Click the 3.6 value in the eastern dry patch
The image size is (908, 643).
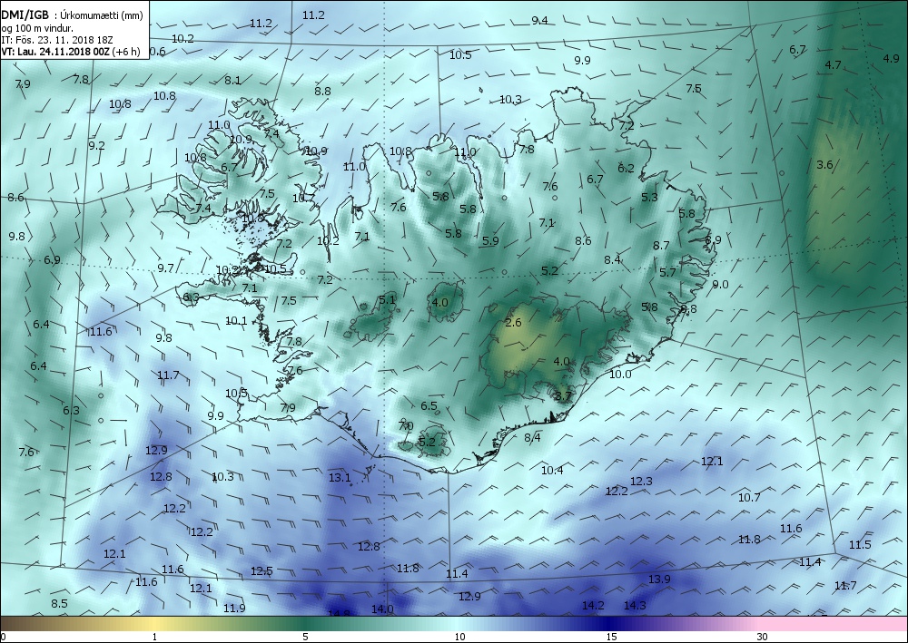[x=824, y=165]
